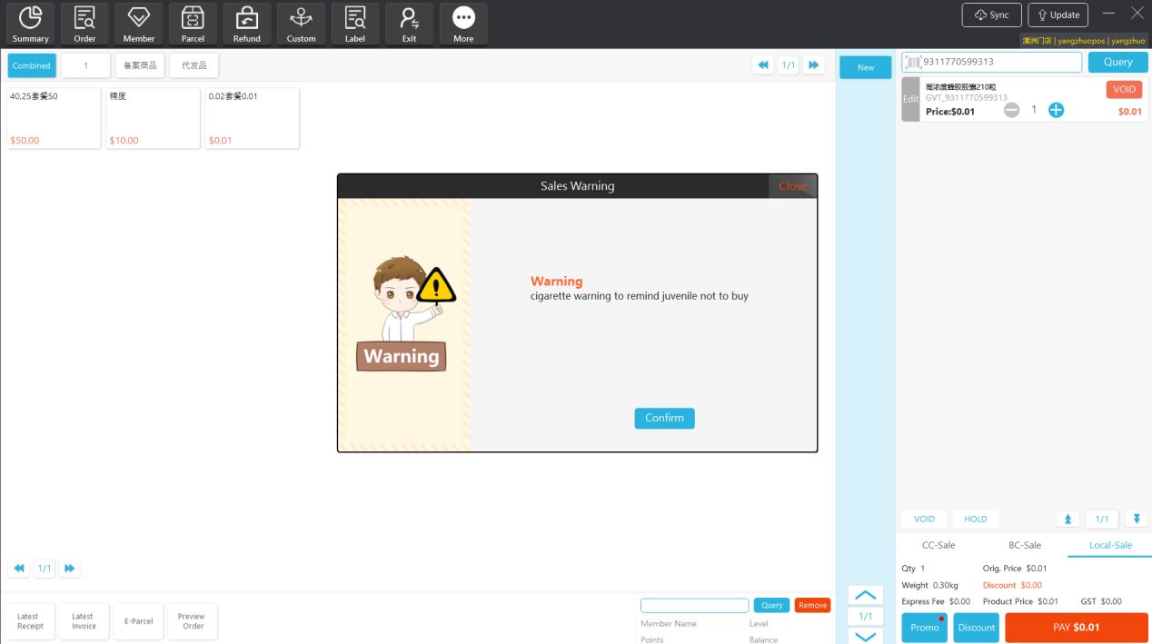Switch to the CC-Sale tab
Screen dimensions: 1152x644
click(x=938, y=545)
